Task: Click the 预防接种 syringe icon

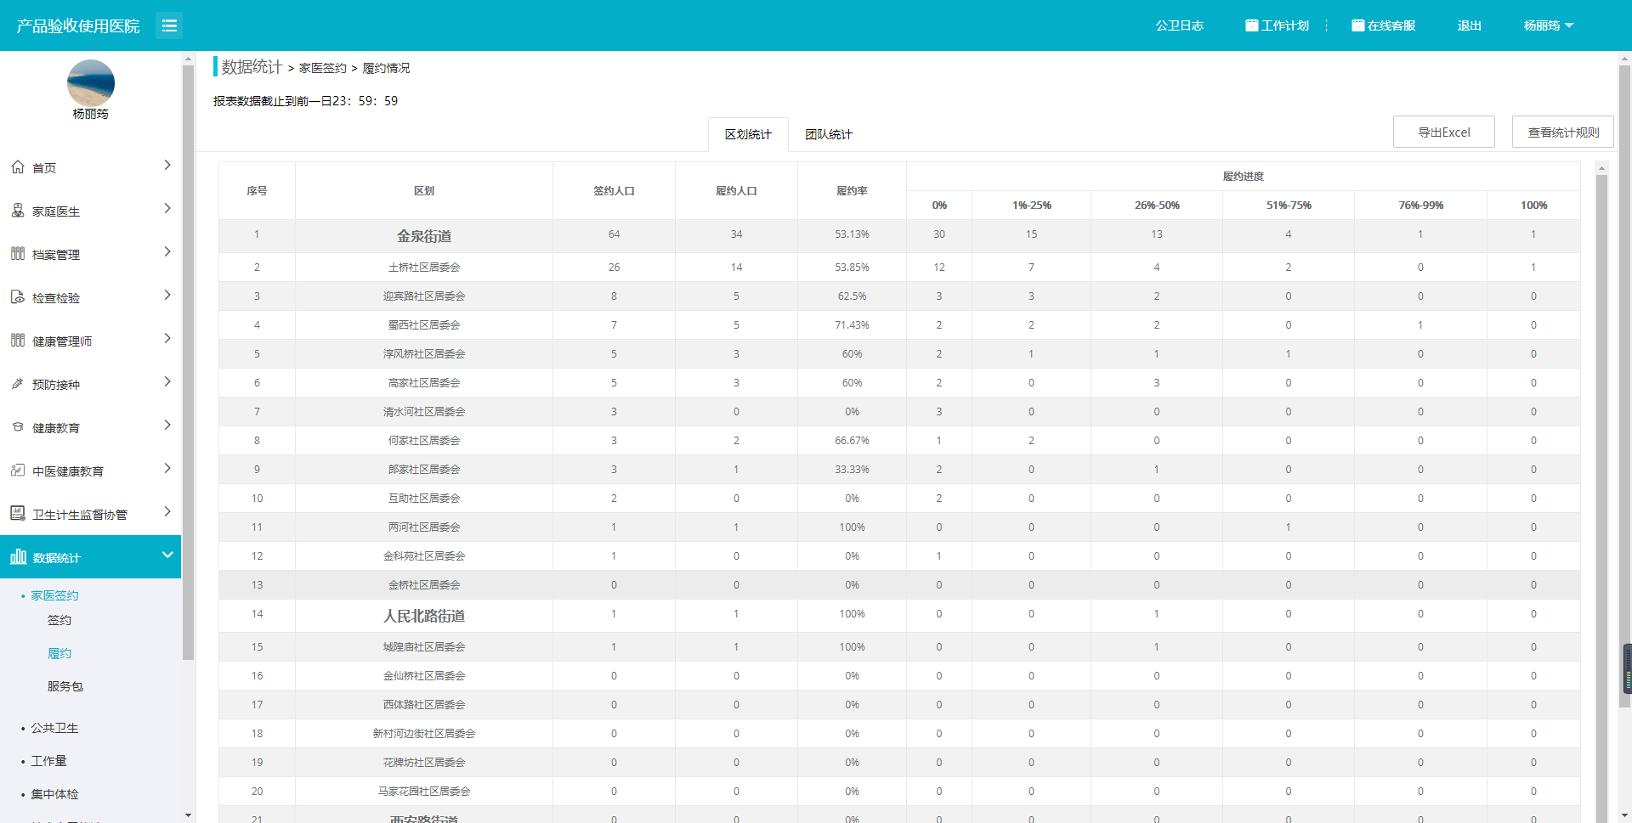Action: 18,384
